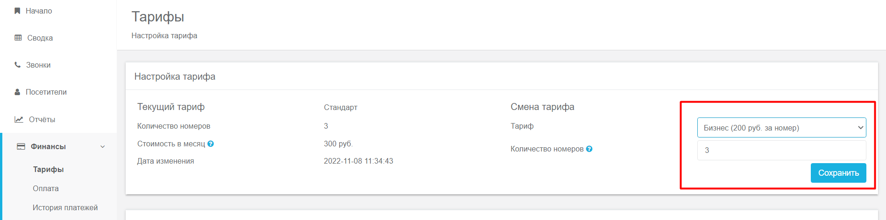Open the Тариф dropdown showing Бизнес
This screenshot has height=220, width=886.
point(781,128)
